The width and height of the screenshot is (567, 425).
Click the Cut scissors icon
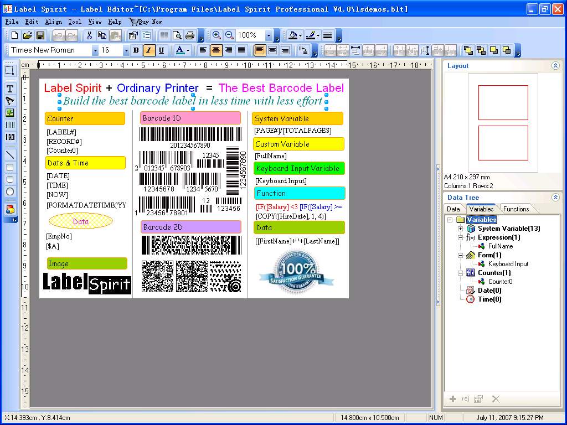89,35
